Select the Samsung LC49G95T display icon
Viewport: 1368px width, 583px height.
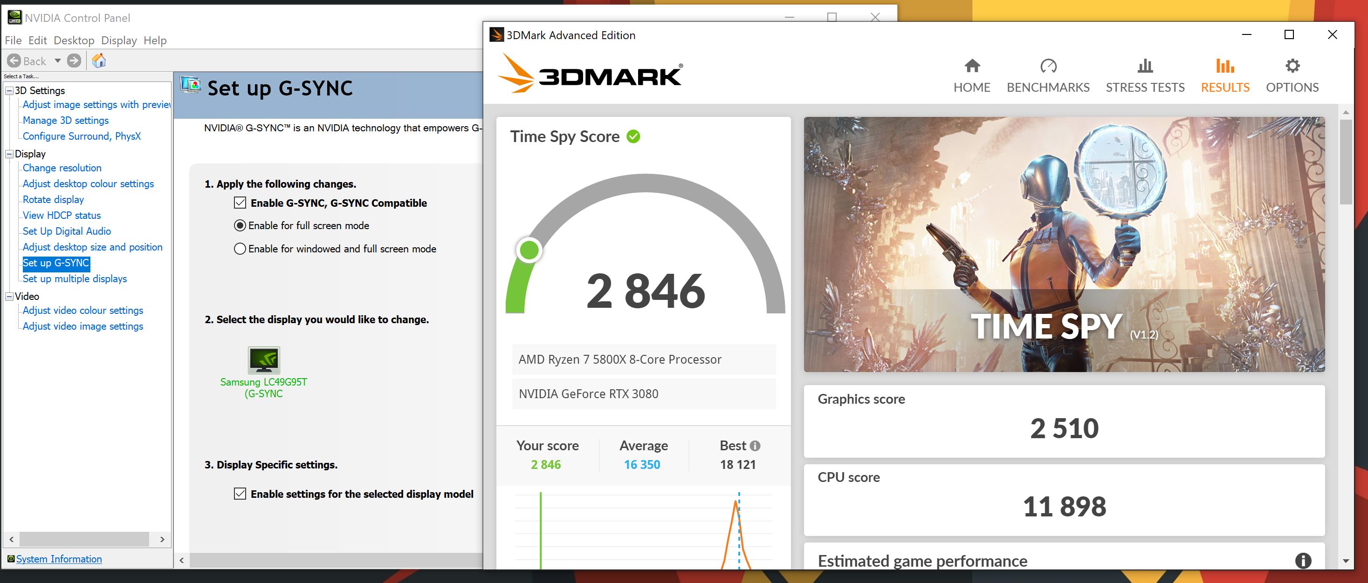pos(264,361)
